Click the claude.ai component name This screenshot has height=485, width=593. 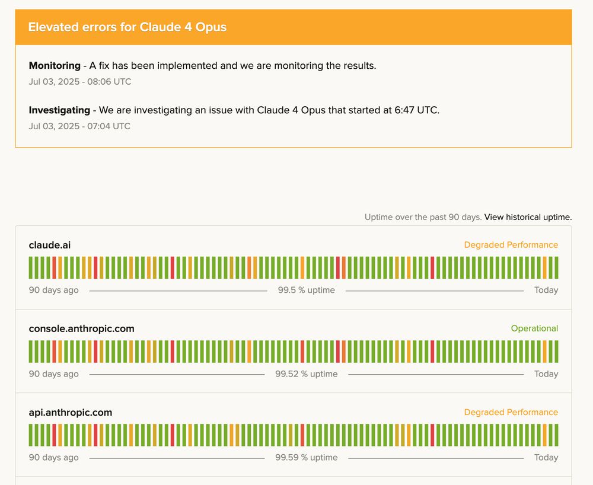click(50, 245)
